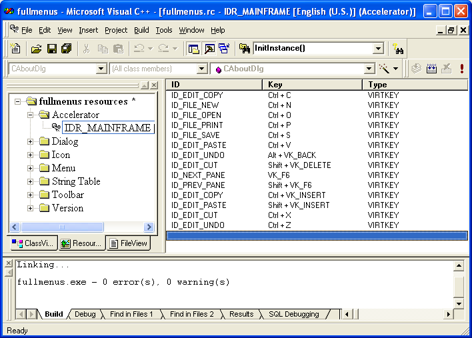472x338 pixels.
Task: Switch to the ClassView tab
Action: tap(34, 243)
